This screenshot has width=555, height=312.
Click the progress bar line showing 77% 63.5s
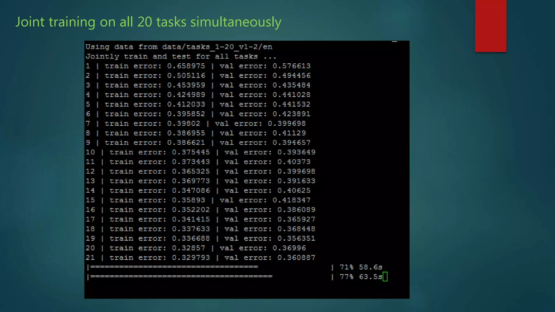tap(234, 277)
